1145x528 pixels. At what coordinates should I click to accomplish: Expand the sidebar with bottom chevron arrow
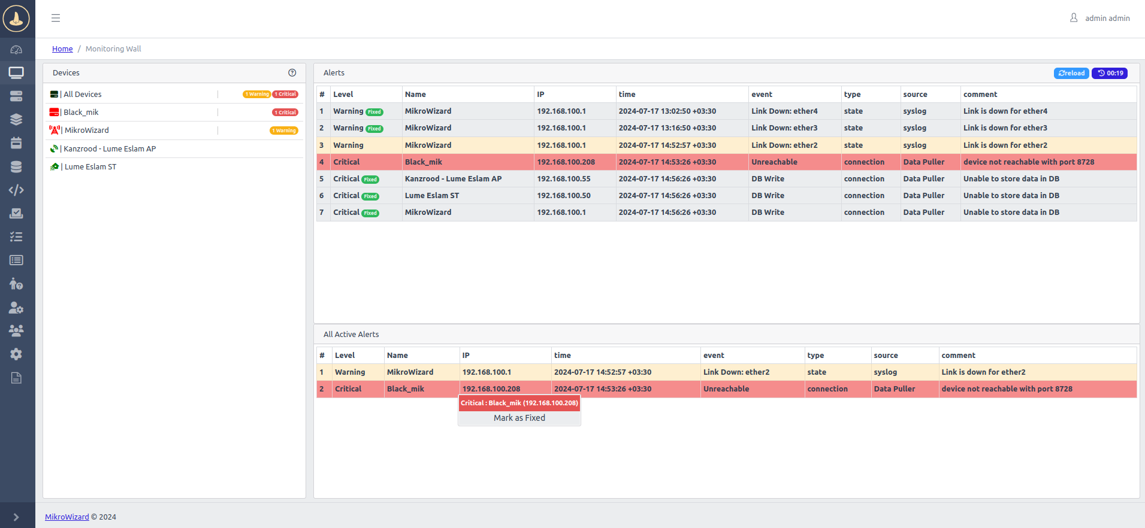(x=16, y=517)
